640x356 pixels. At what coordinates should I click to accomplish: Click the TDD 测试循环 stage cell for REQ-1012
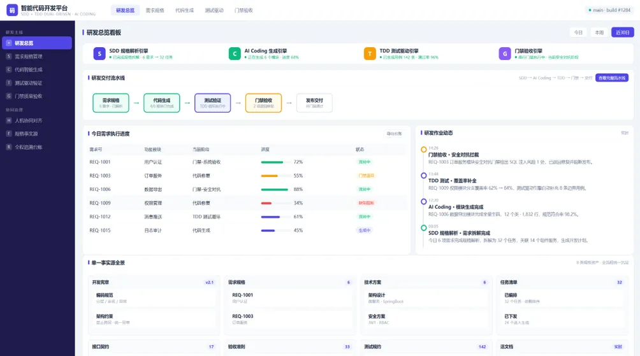tap(207, 217)
